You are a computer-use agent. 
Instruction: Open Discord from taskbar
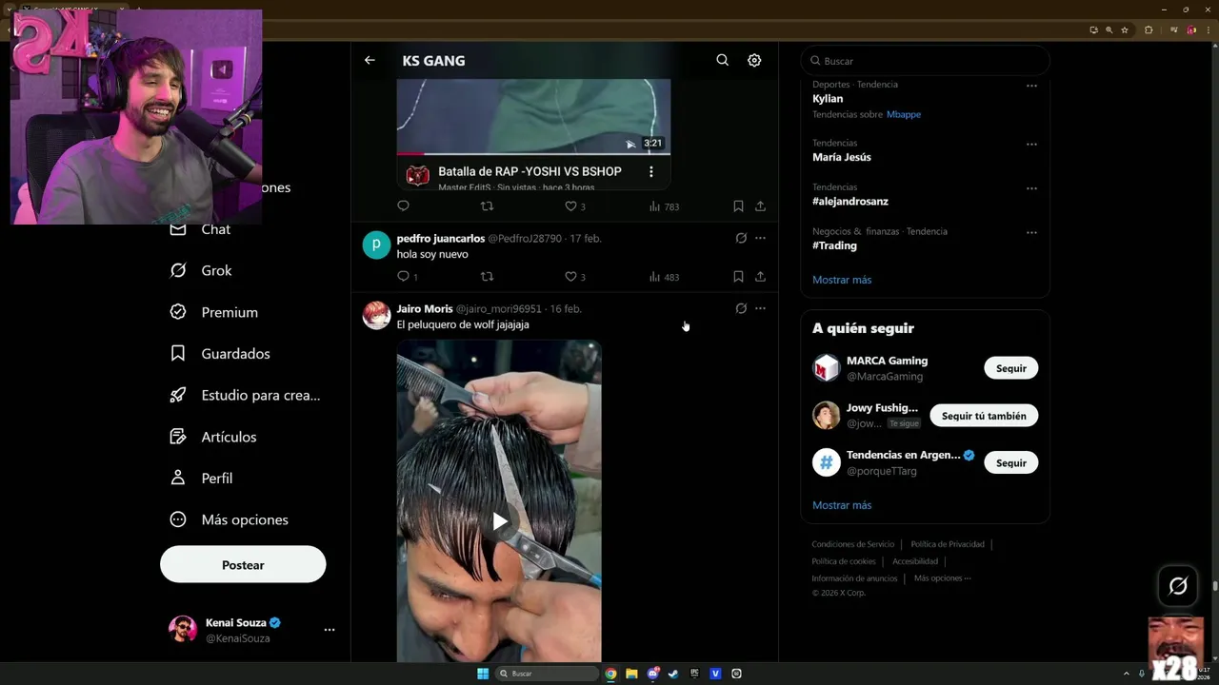(652, 674)
